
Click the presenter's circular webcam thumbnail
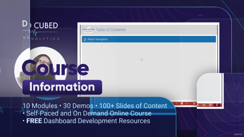pyautogui.click(x=41, y=68)
